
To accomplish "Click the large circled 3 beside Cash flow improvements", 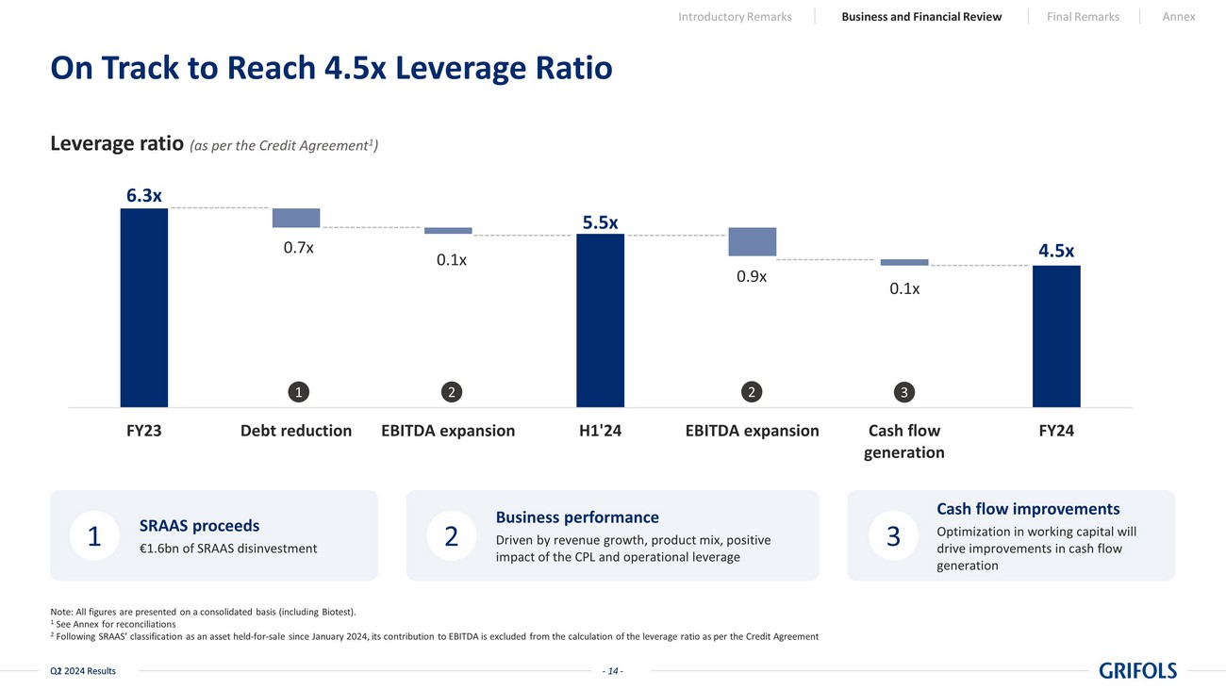I will tap(892, 535).
